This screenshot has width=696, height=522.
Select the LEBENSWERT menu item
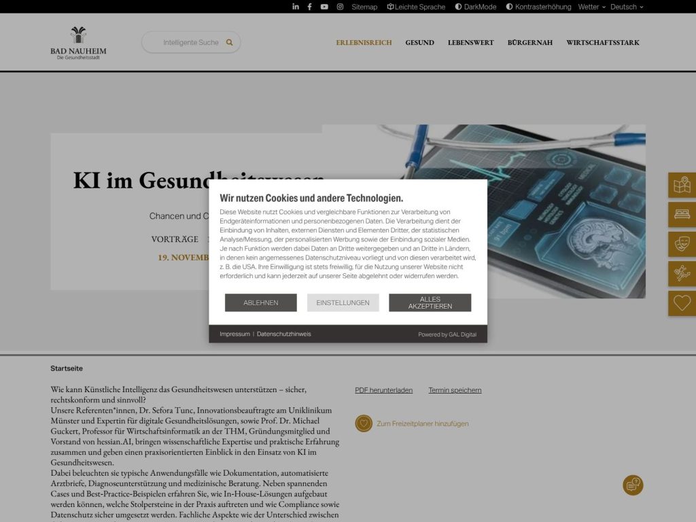470,42
